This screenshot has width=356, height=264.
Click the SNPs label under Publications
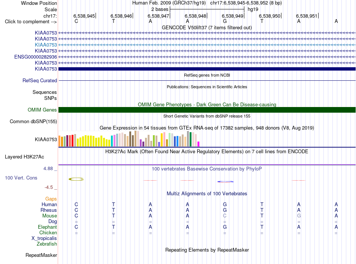(51, 98)
